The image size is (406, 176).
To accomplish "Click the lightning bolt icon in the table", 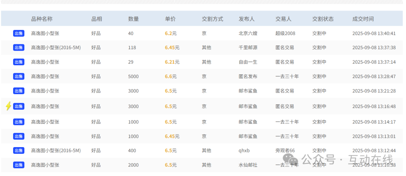I will click(x=8, y=106).
